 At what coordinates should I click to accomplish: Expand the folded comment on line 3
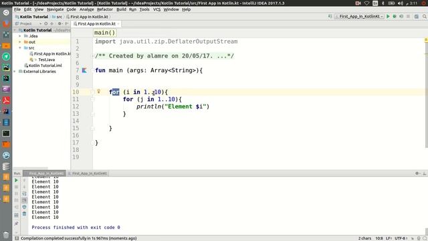[x=92, y=56]
